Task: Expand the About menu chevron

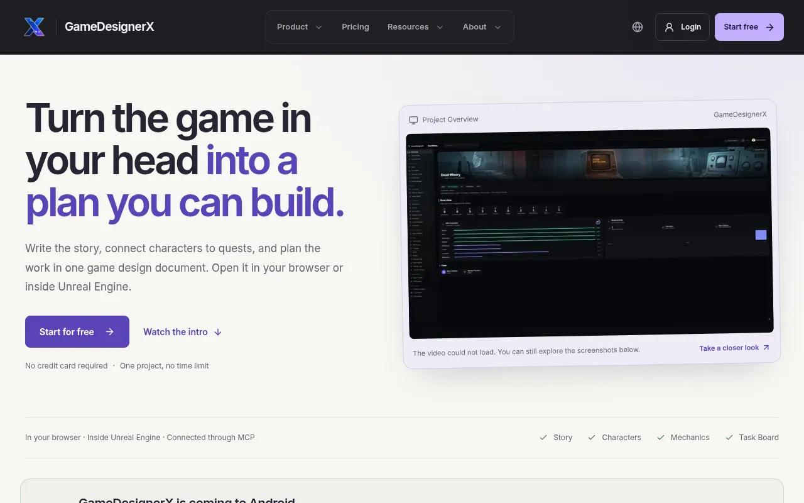Action: click(497, 27)
